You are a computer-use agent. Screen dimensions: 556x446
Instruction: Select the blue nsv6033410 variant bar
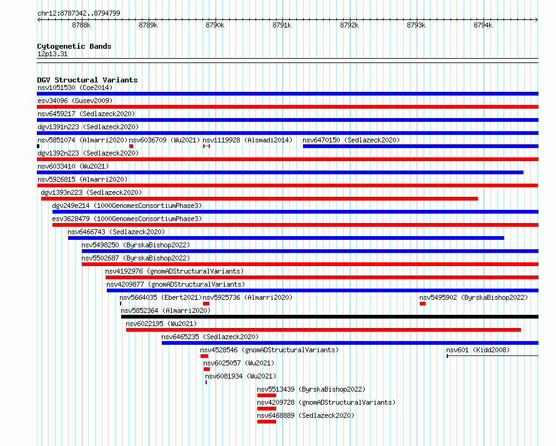pyautogui.click(x=280, y=172)
